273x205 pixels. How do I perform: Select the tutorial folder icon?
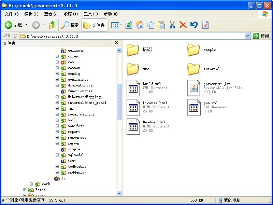193,69
